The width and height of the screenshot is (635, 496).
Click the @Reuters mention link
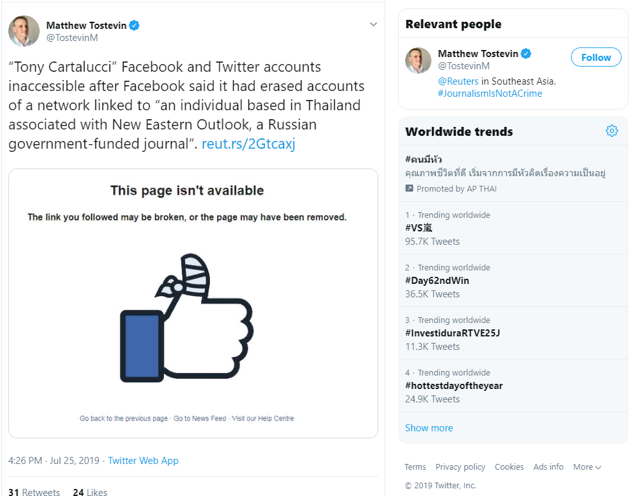click(458, 81)
